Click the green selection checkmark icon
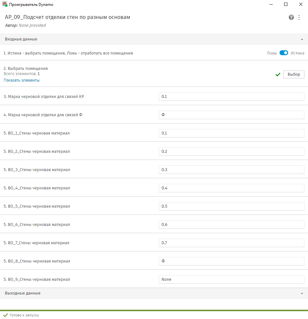Viewport: 308px width, 319px height. click(x=278, y=74)
